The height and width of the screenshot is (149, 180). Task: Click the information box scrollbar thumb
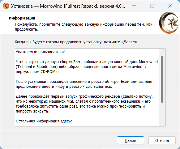(x=162, y=79)
